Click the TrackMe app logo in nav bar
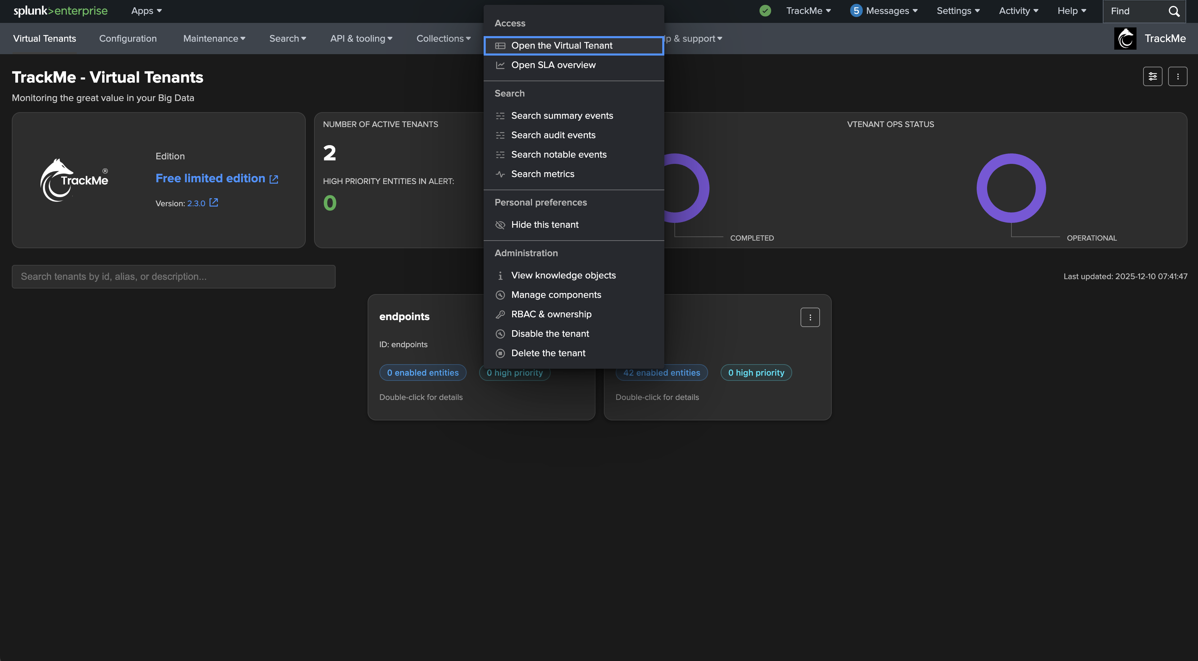1198x661 pixels. 1125,39
